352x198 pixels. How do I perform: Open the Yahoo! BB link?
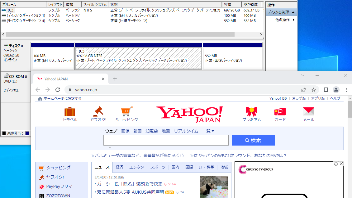tap(278, 98)
